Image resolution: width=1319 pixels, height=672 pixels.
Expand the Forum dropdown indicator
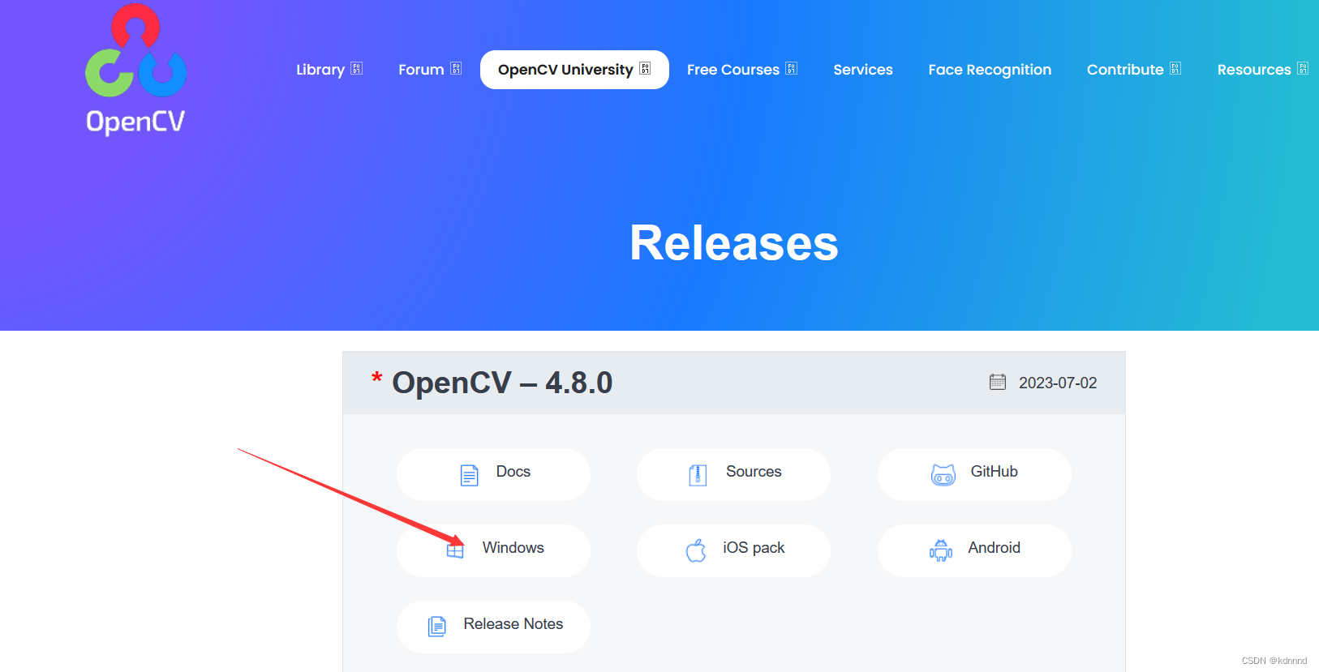point(456,69)
